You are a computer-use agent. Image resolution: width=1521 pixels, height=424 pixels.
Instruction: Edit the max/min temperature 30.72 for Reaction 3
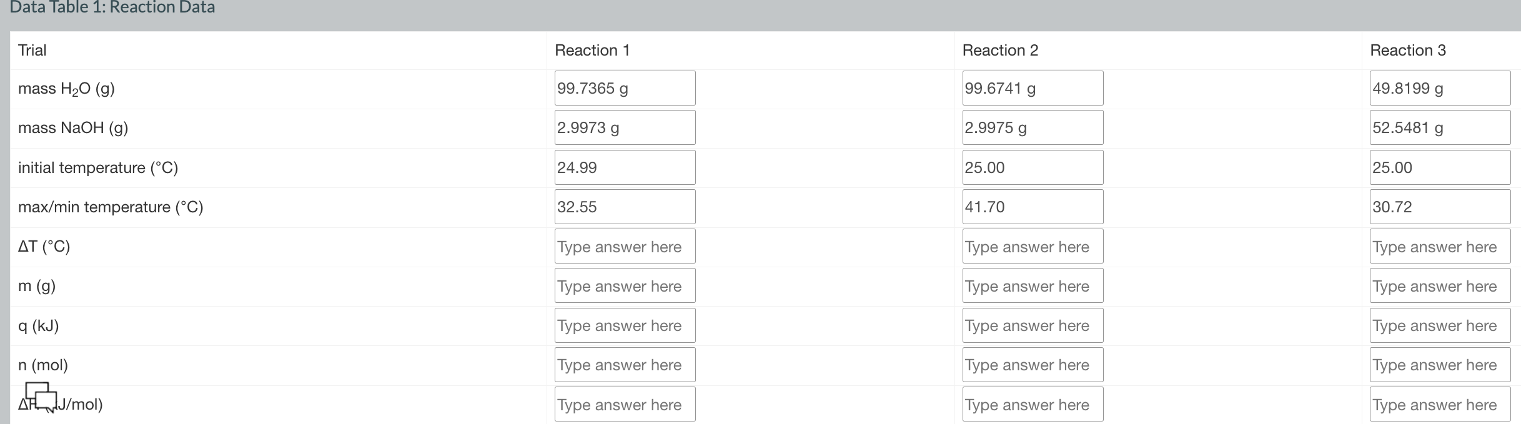click(1439, 207)
